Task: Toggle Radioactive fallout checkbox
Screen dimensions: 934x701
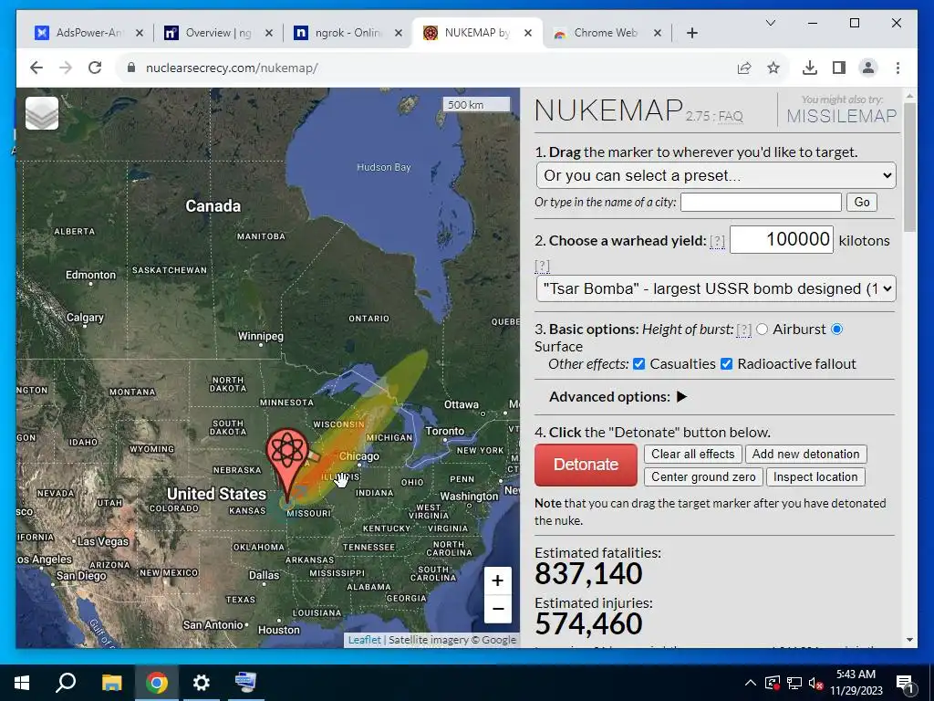Action: [x=727, y=363]
